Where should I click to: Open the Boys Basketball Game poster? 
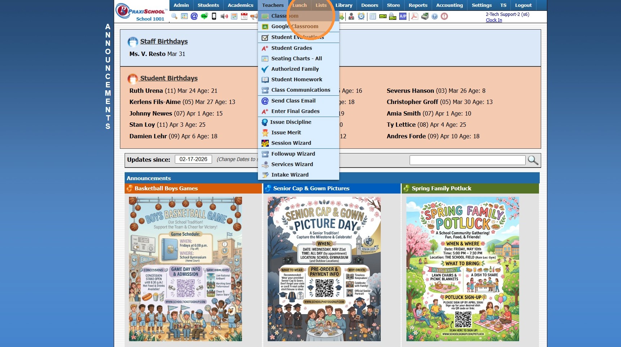click(x=185, y=269)
